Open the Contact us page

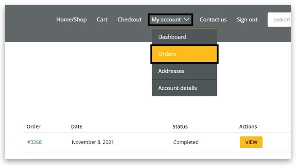(x=213, y=19)
